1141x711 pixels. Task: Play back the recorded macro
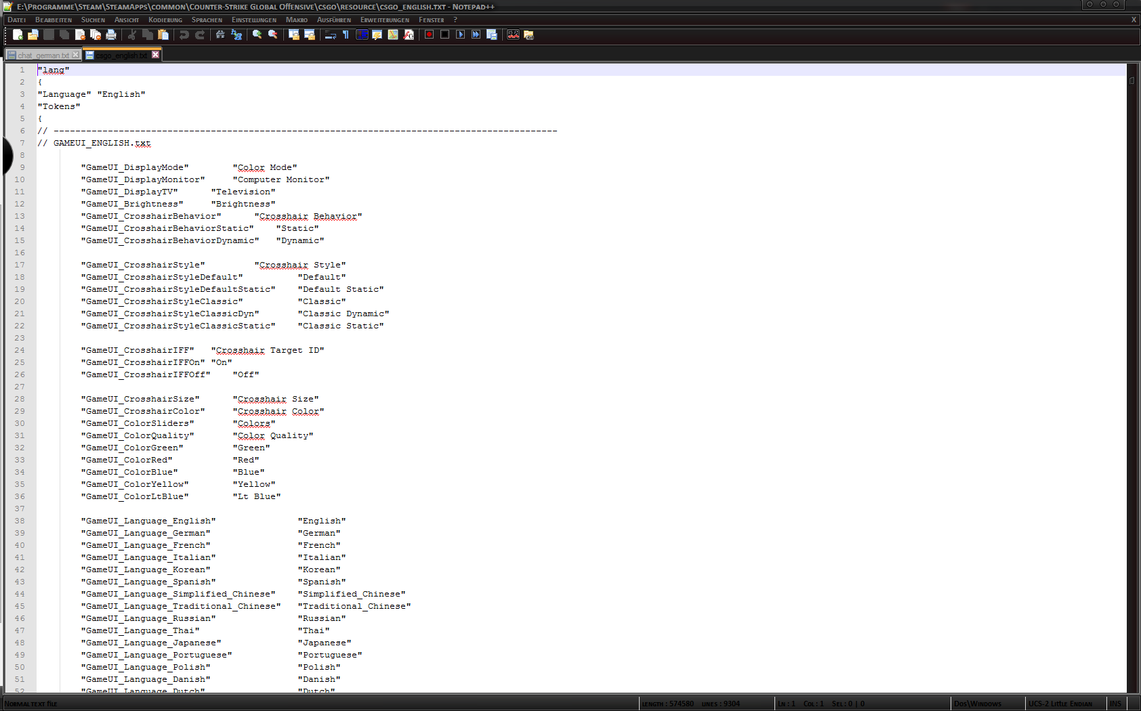pos(460,35)
